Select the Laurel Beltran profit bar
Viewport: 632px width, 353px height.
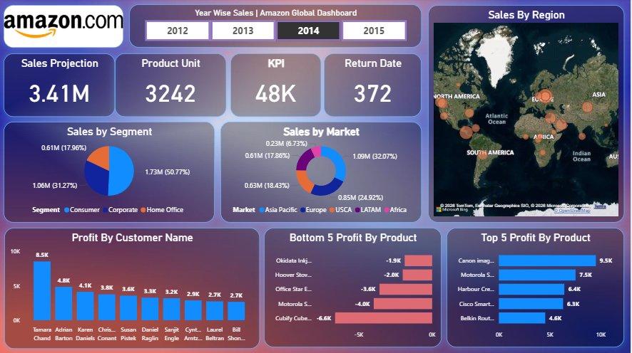tap(215, 311)
